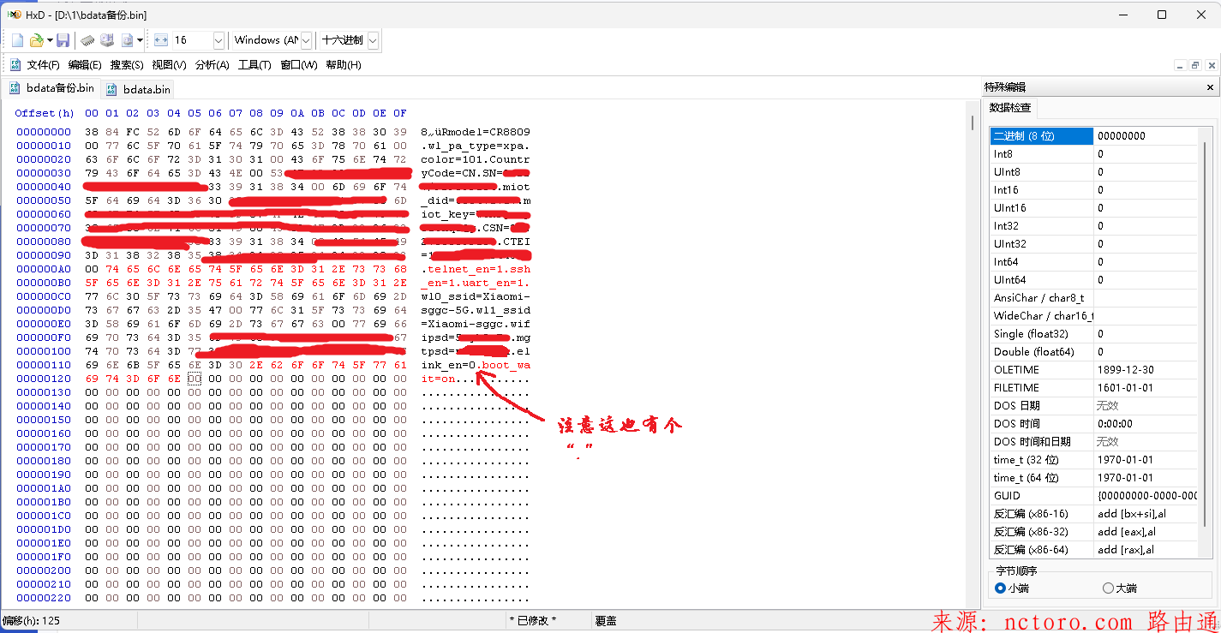Open the Windows (ANSI) charset dropdown

click(306, 40)
